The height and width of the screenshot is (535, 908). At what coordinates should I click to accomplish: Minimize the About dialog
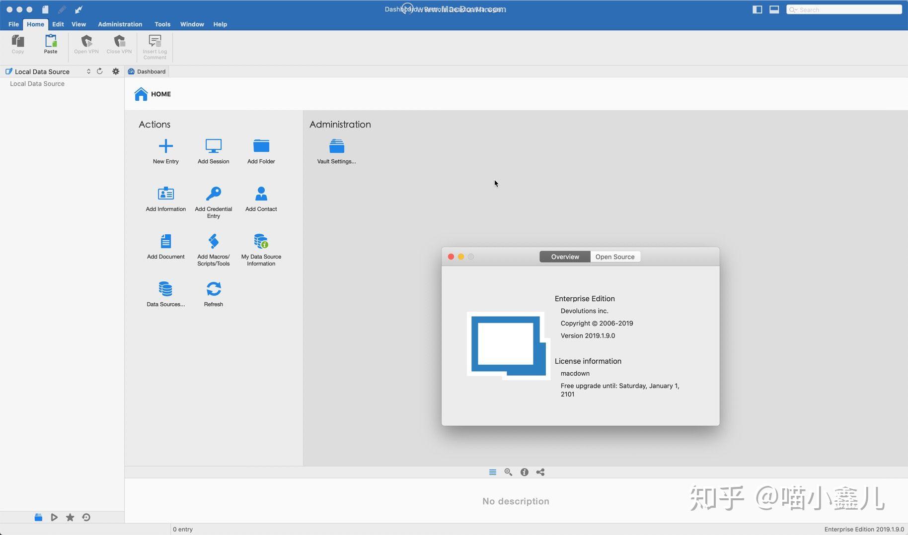coord(461,257)
